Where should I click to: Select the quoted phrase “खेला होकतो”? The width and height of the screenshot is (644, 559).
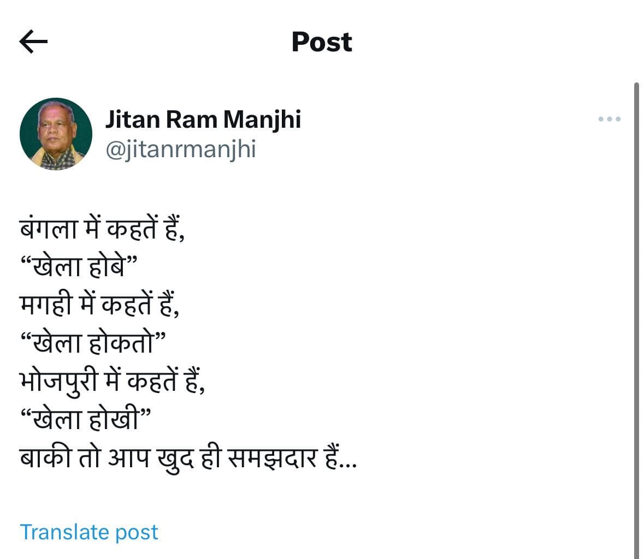tap(92, 344)
